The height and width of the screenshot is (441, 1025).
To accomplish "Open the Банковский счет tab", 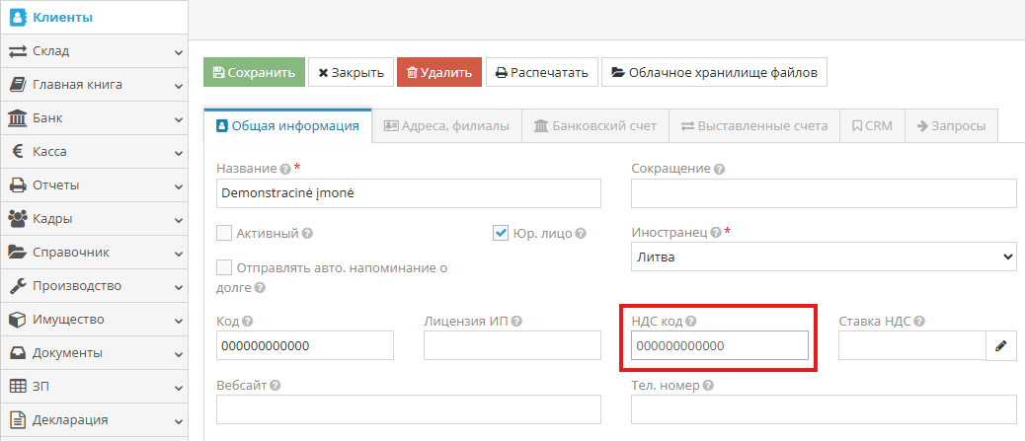I will pos(595,126).
